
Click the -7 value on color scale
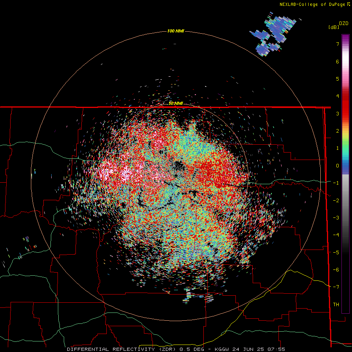[336, 287]
